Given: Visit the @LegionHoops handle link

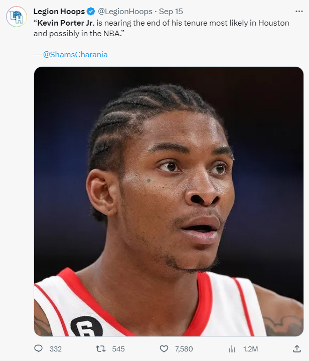Looking at the screenshot, I should pyautogui.click(x=125, y=11).
